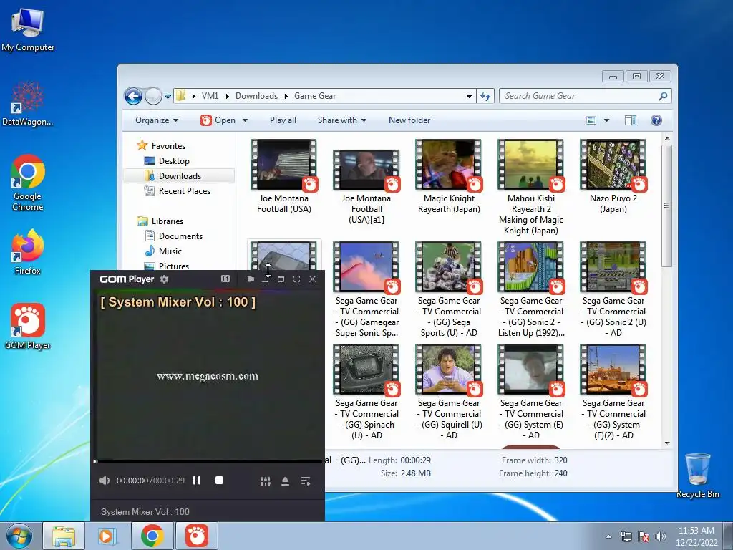The image size is (733, 550).
Task: Select the Squirell (U) - AD video
Action: click(x=449, y=392)
